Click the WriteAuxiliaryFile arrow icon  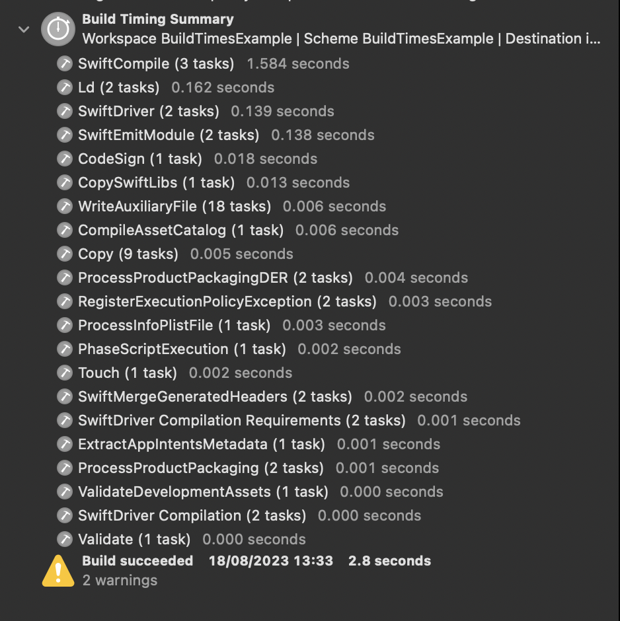pos(64,206)
